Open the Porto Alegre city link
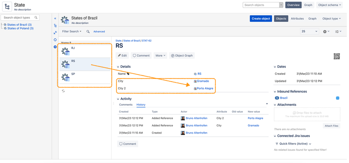Viewport: 349px width, 163px height. [x=205, y=88]
